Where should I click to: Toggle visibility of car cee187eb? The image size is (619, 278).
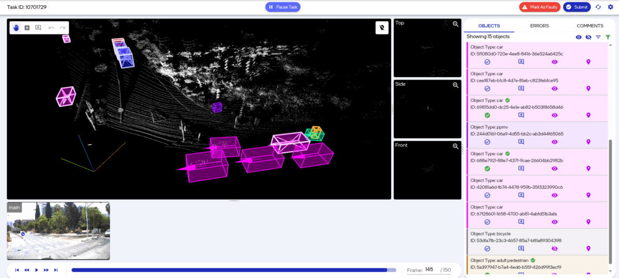coord(555,89)
